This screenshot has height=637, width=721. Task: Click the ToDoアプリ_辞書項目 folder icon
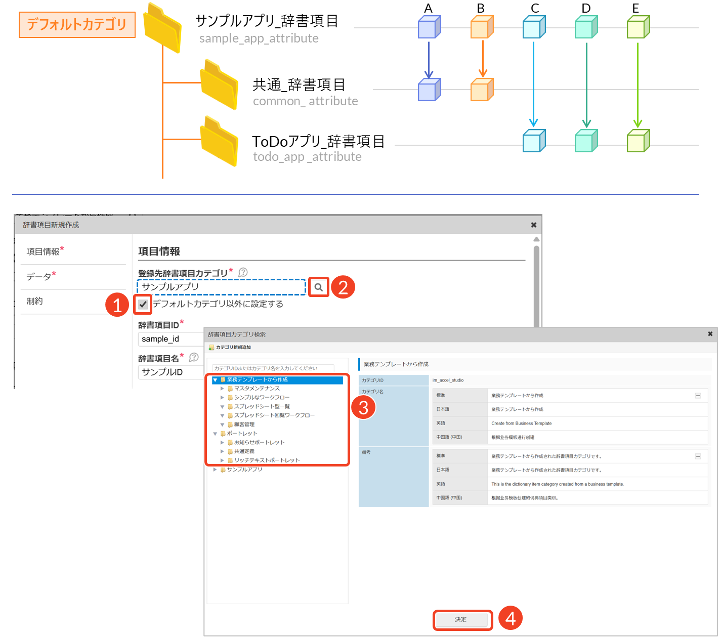219,142
